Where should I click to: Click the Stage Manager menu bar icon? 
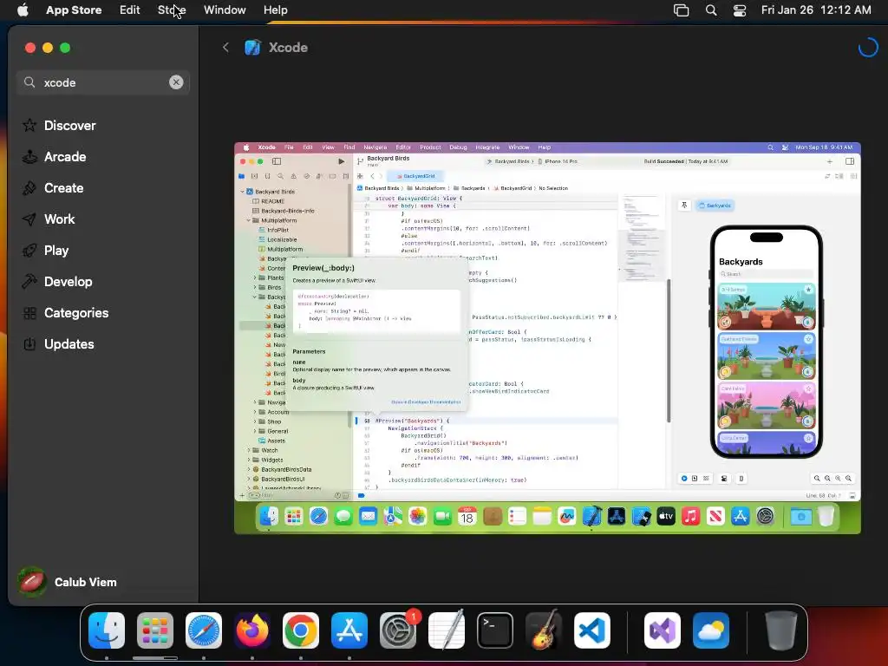(682, 10)
